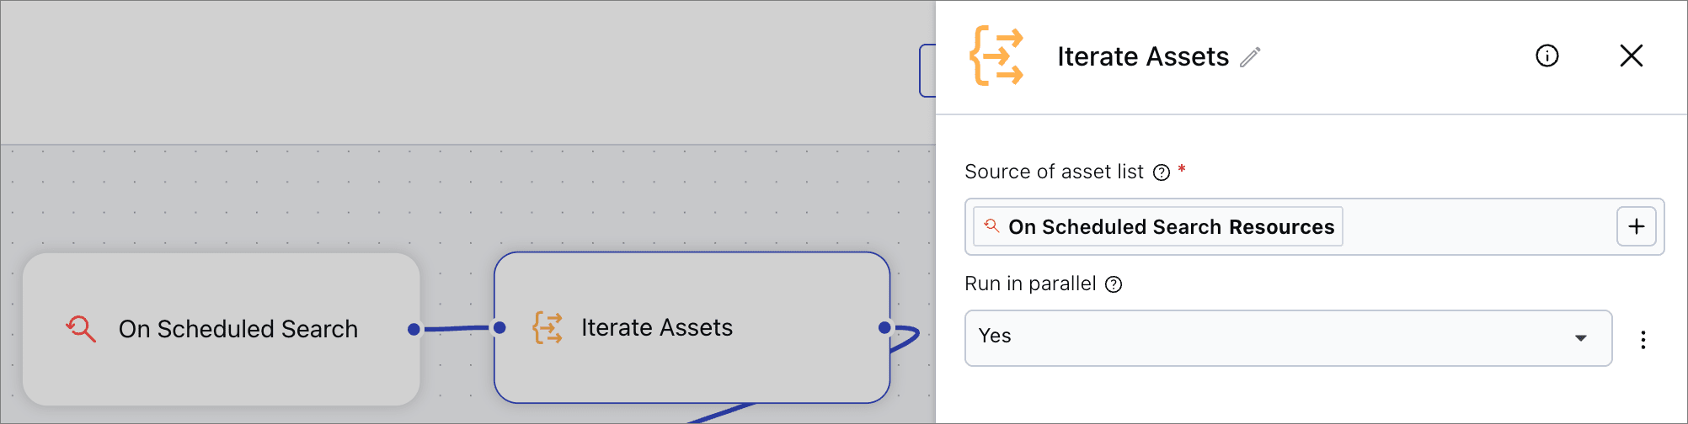1688x424 pixels.
Task: Click the pencil icon to rename Iterate Assets
Action: pyautogui.click(x=1251, y=56)
